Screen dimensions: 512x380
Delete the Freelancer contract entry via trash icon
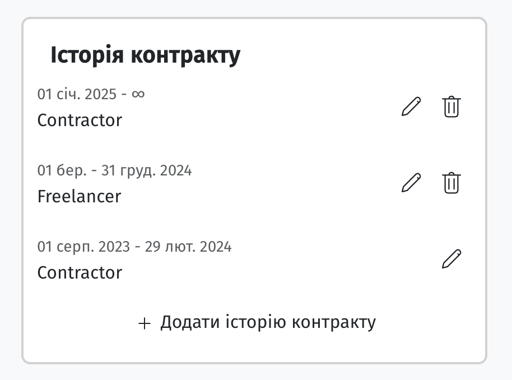(x=452, y=183)
